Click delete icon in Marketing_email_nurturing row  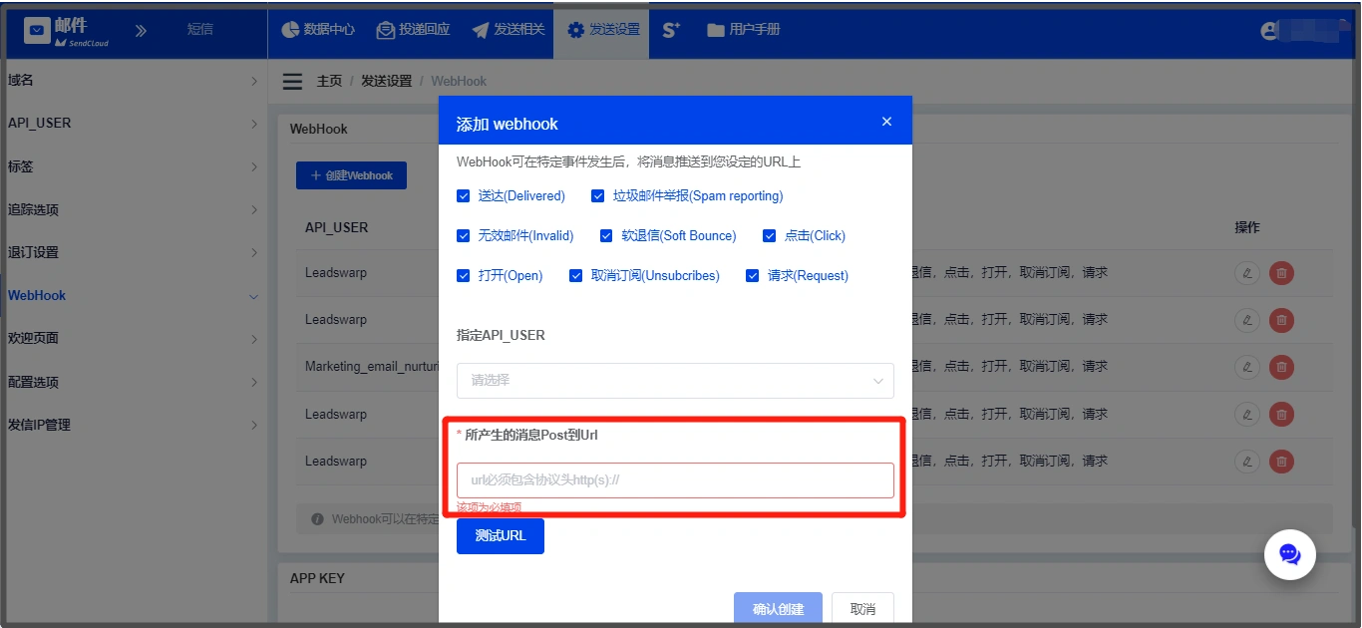point(1282,367)
